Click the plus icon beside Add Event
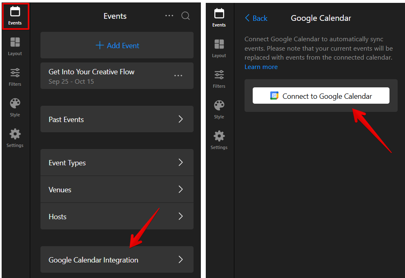Viewport: 405px width, 278px height. click(100, 45)
